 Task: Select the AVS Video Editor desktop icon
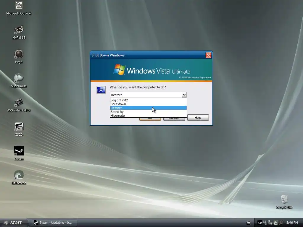pos(19,105)
